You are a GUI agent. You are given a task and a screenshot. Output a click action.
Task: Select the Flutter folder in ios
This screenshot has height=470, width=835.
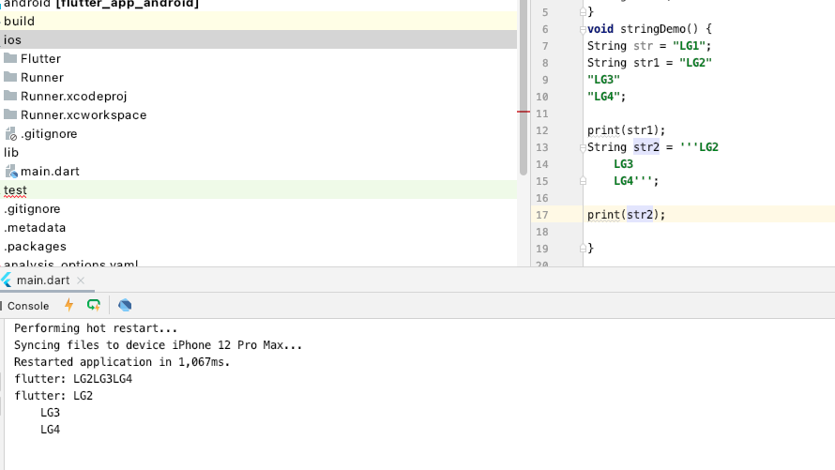[40, 58]
